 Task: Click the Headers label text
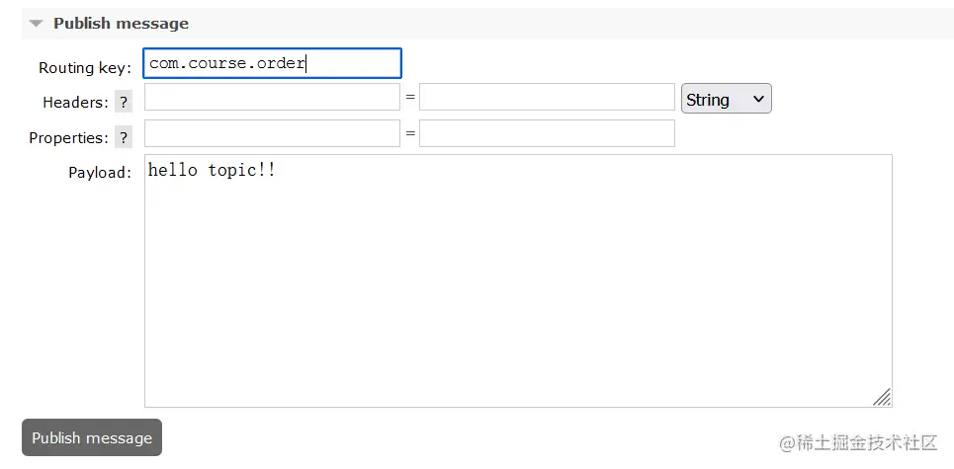click(x=75, y=103)
